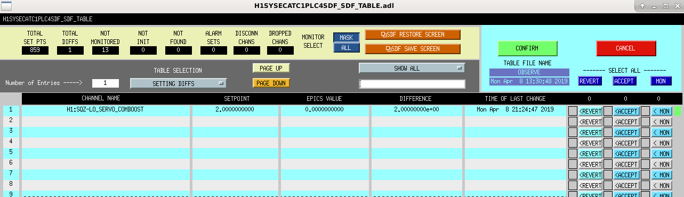Click < MON button for row 6

click(x=662, y=164)
